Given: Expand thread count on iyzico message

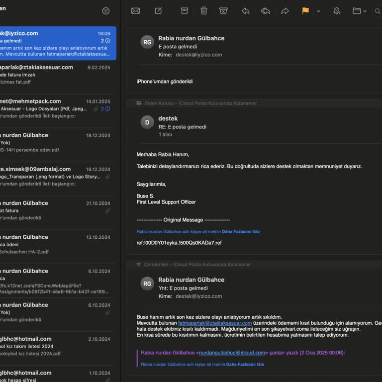Looking at the screenshot, I should (x=106, y=41).
